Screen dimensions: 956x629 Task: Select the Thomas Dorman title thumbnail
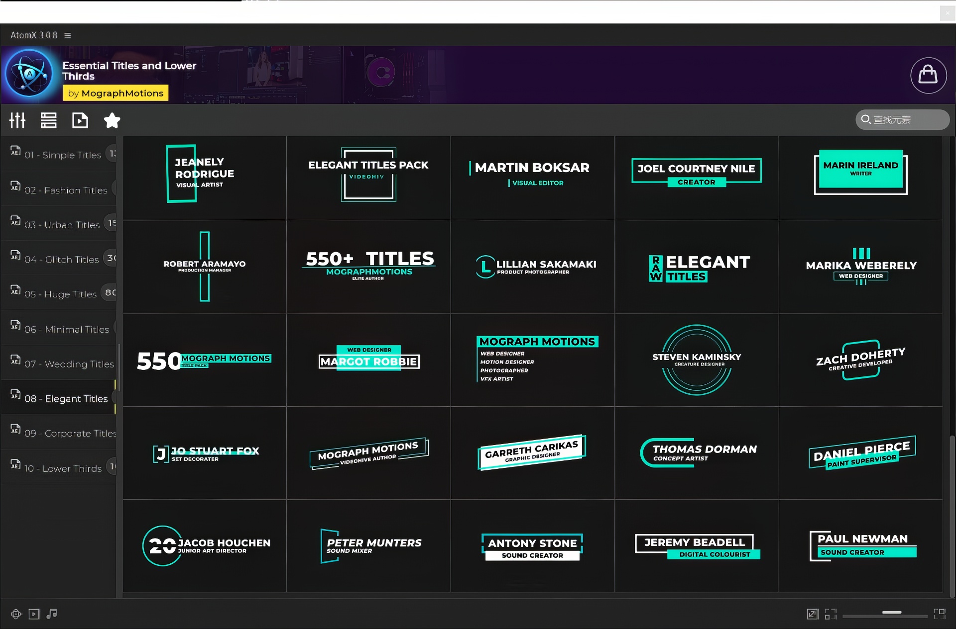697,453
